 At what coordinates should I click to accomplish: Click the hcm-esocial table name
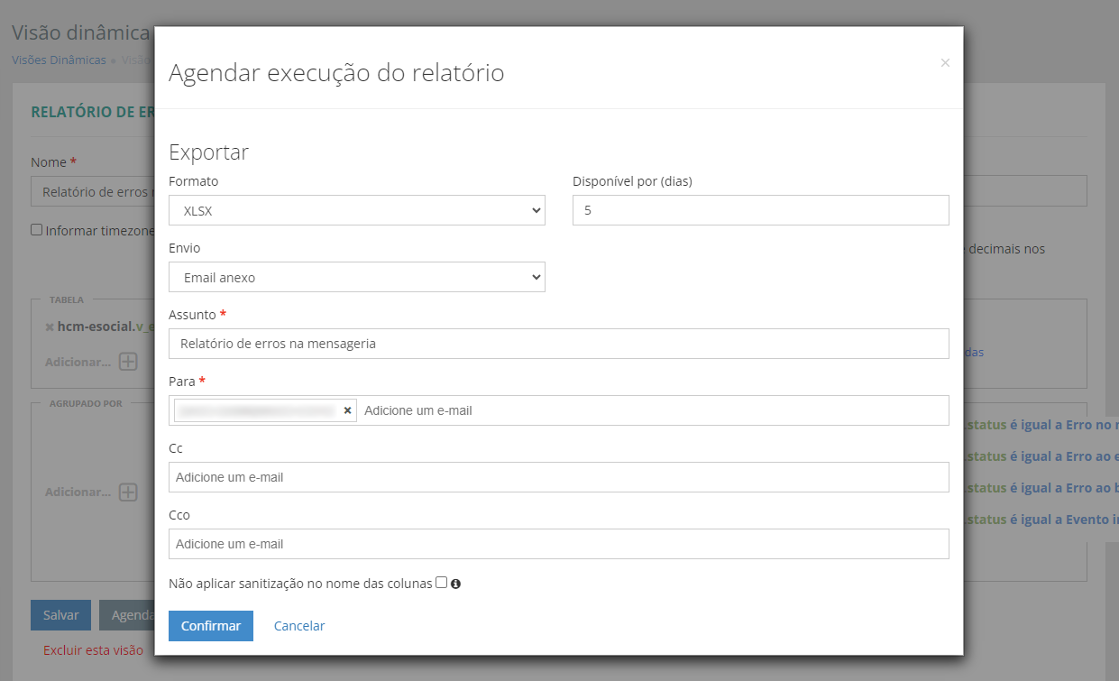[105, 327]
